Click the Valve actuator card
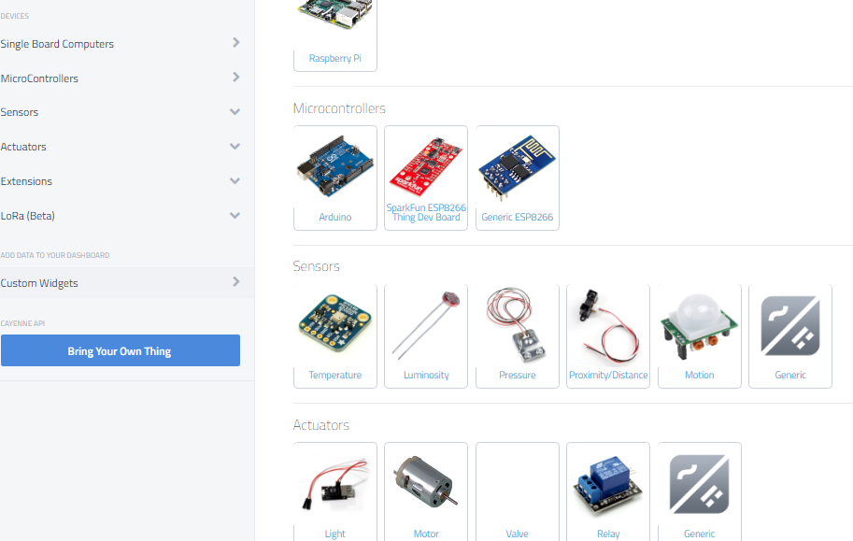 (x=518, y=491)
